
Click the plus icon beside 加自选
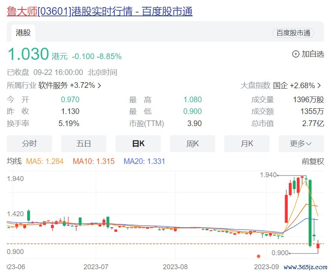296,54
